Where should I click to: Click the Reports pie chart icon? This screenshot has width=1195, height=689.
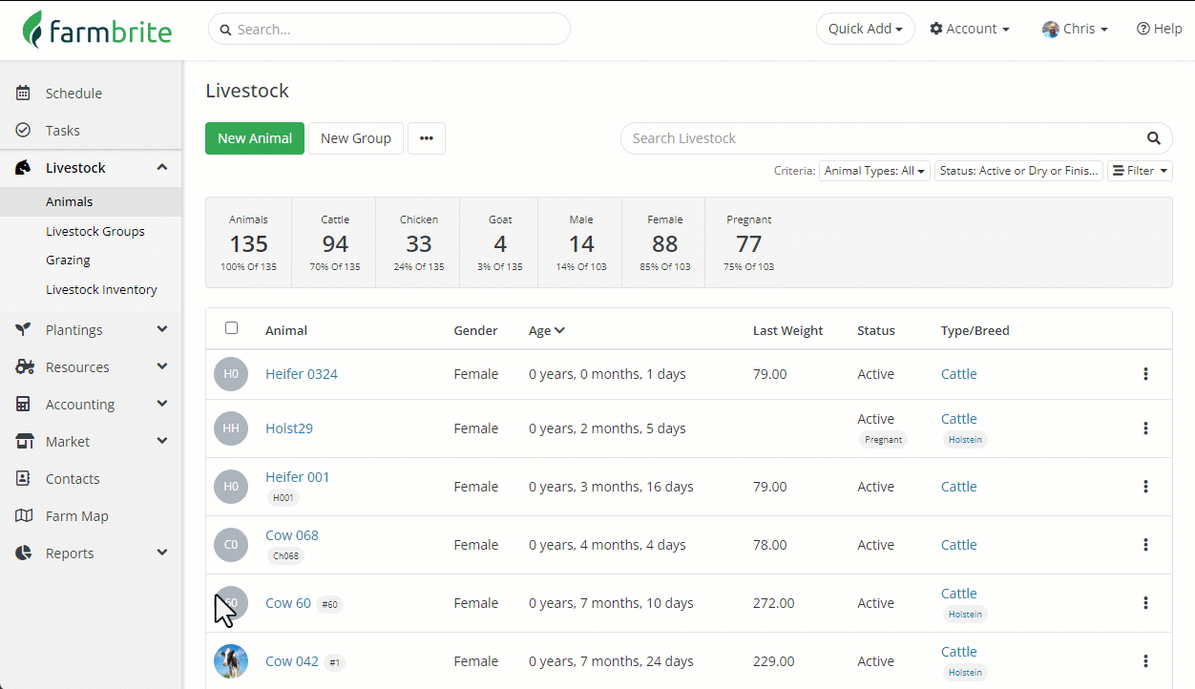click(24, 553)
